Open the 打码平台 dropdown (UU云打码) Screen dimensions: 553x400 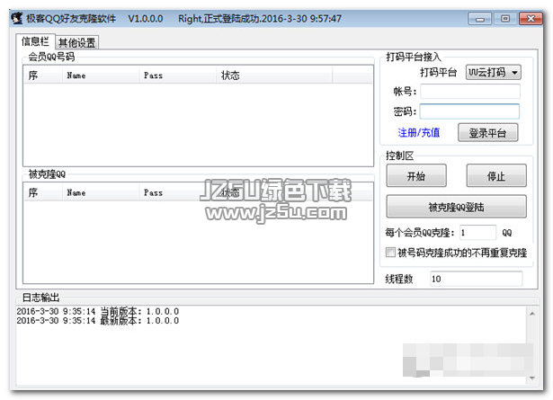pos(493,72)
